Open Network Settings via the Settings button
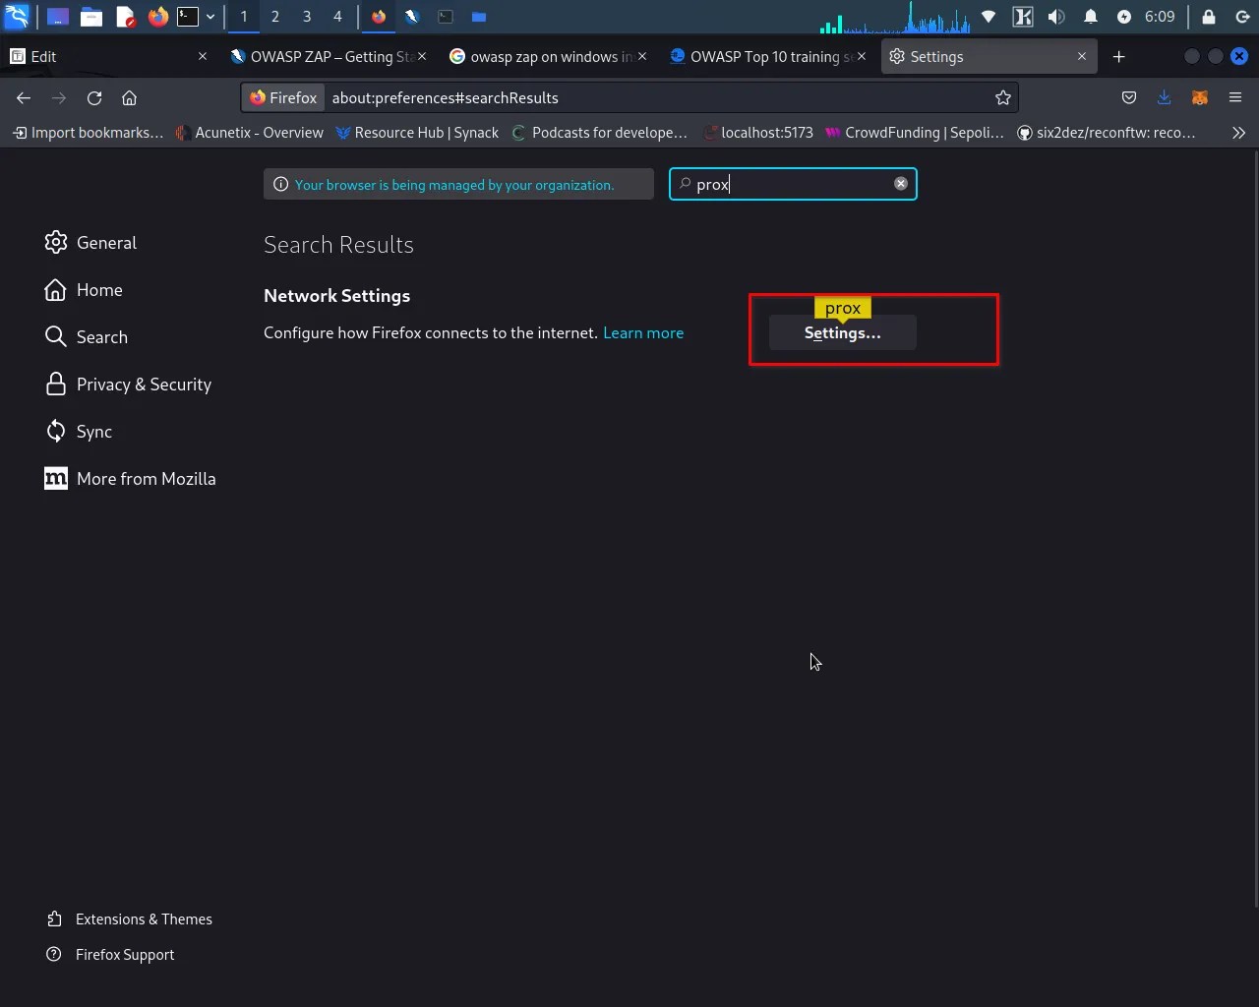This screenshot has width=1259, height=1007. click(x=842, y=332)
